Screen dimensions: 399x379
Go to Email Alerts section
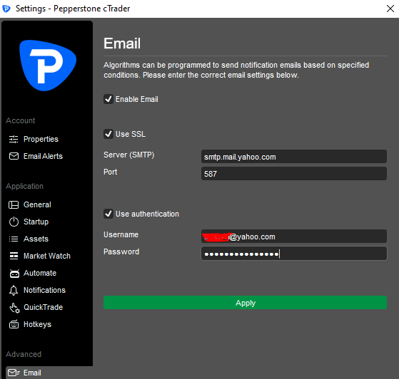click(x=43, y=156)
